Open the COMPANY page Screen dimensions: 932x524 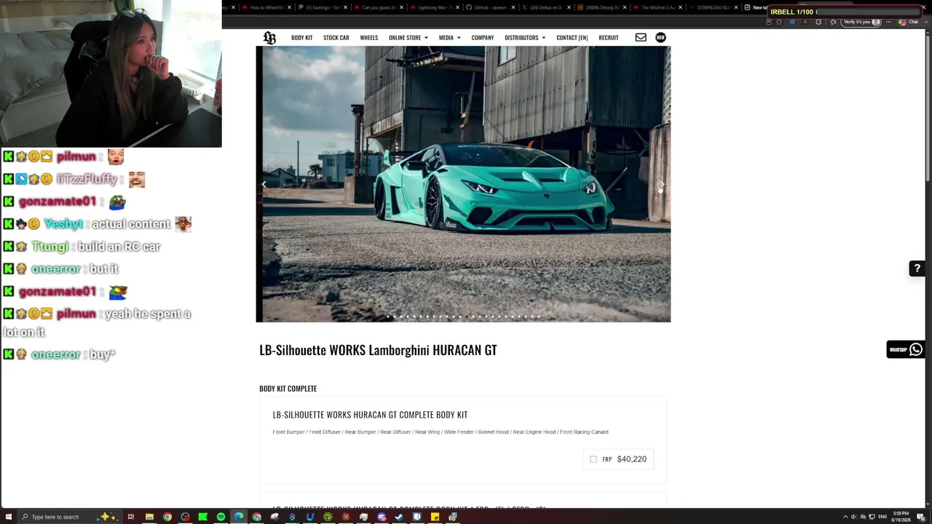482,38
